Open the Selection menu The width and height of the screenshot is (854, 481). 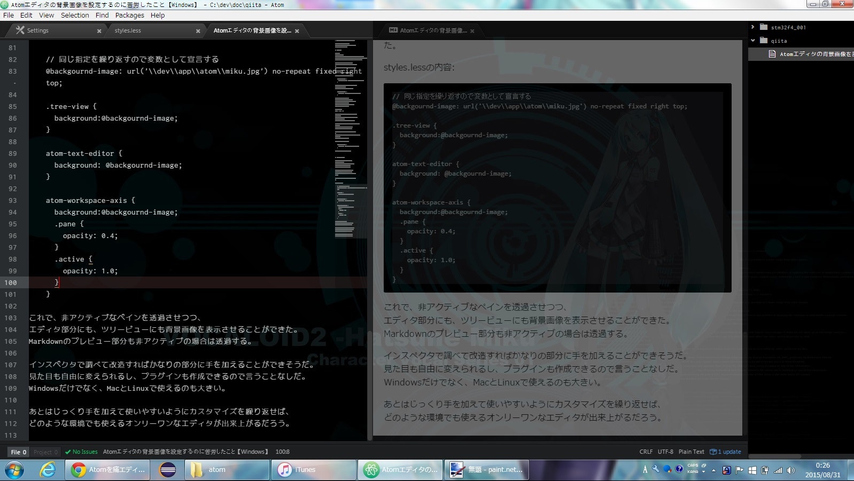tap(75, 15)
